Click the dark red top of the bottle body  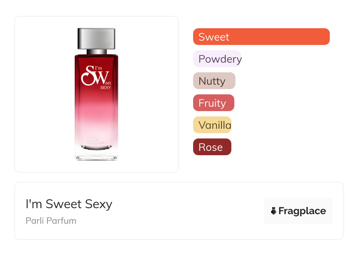[96, 60]
